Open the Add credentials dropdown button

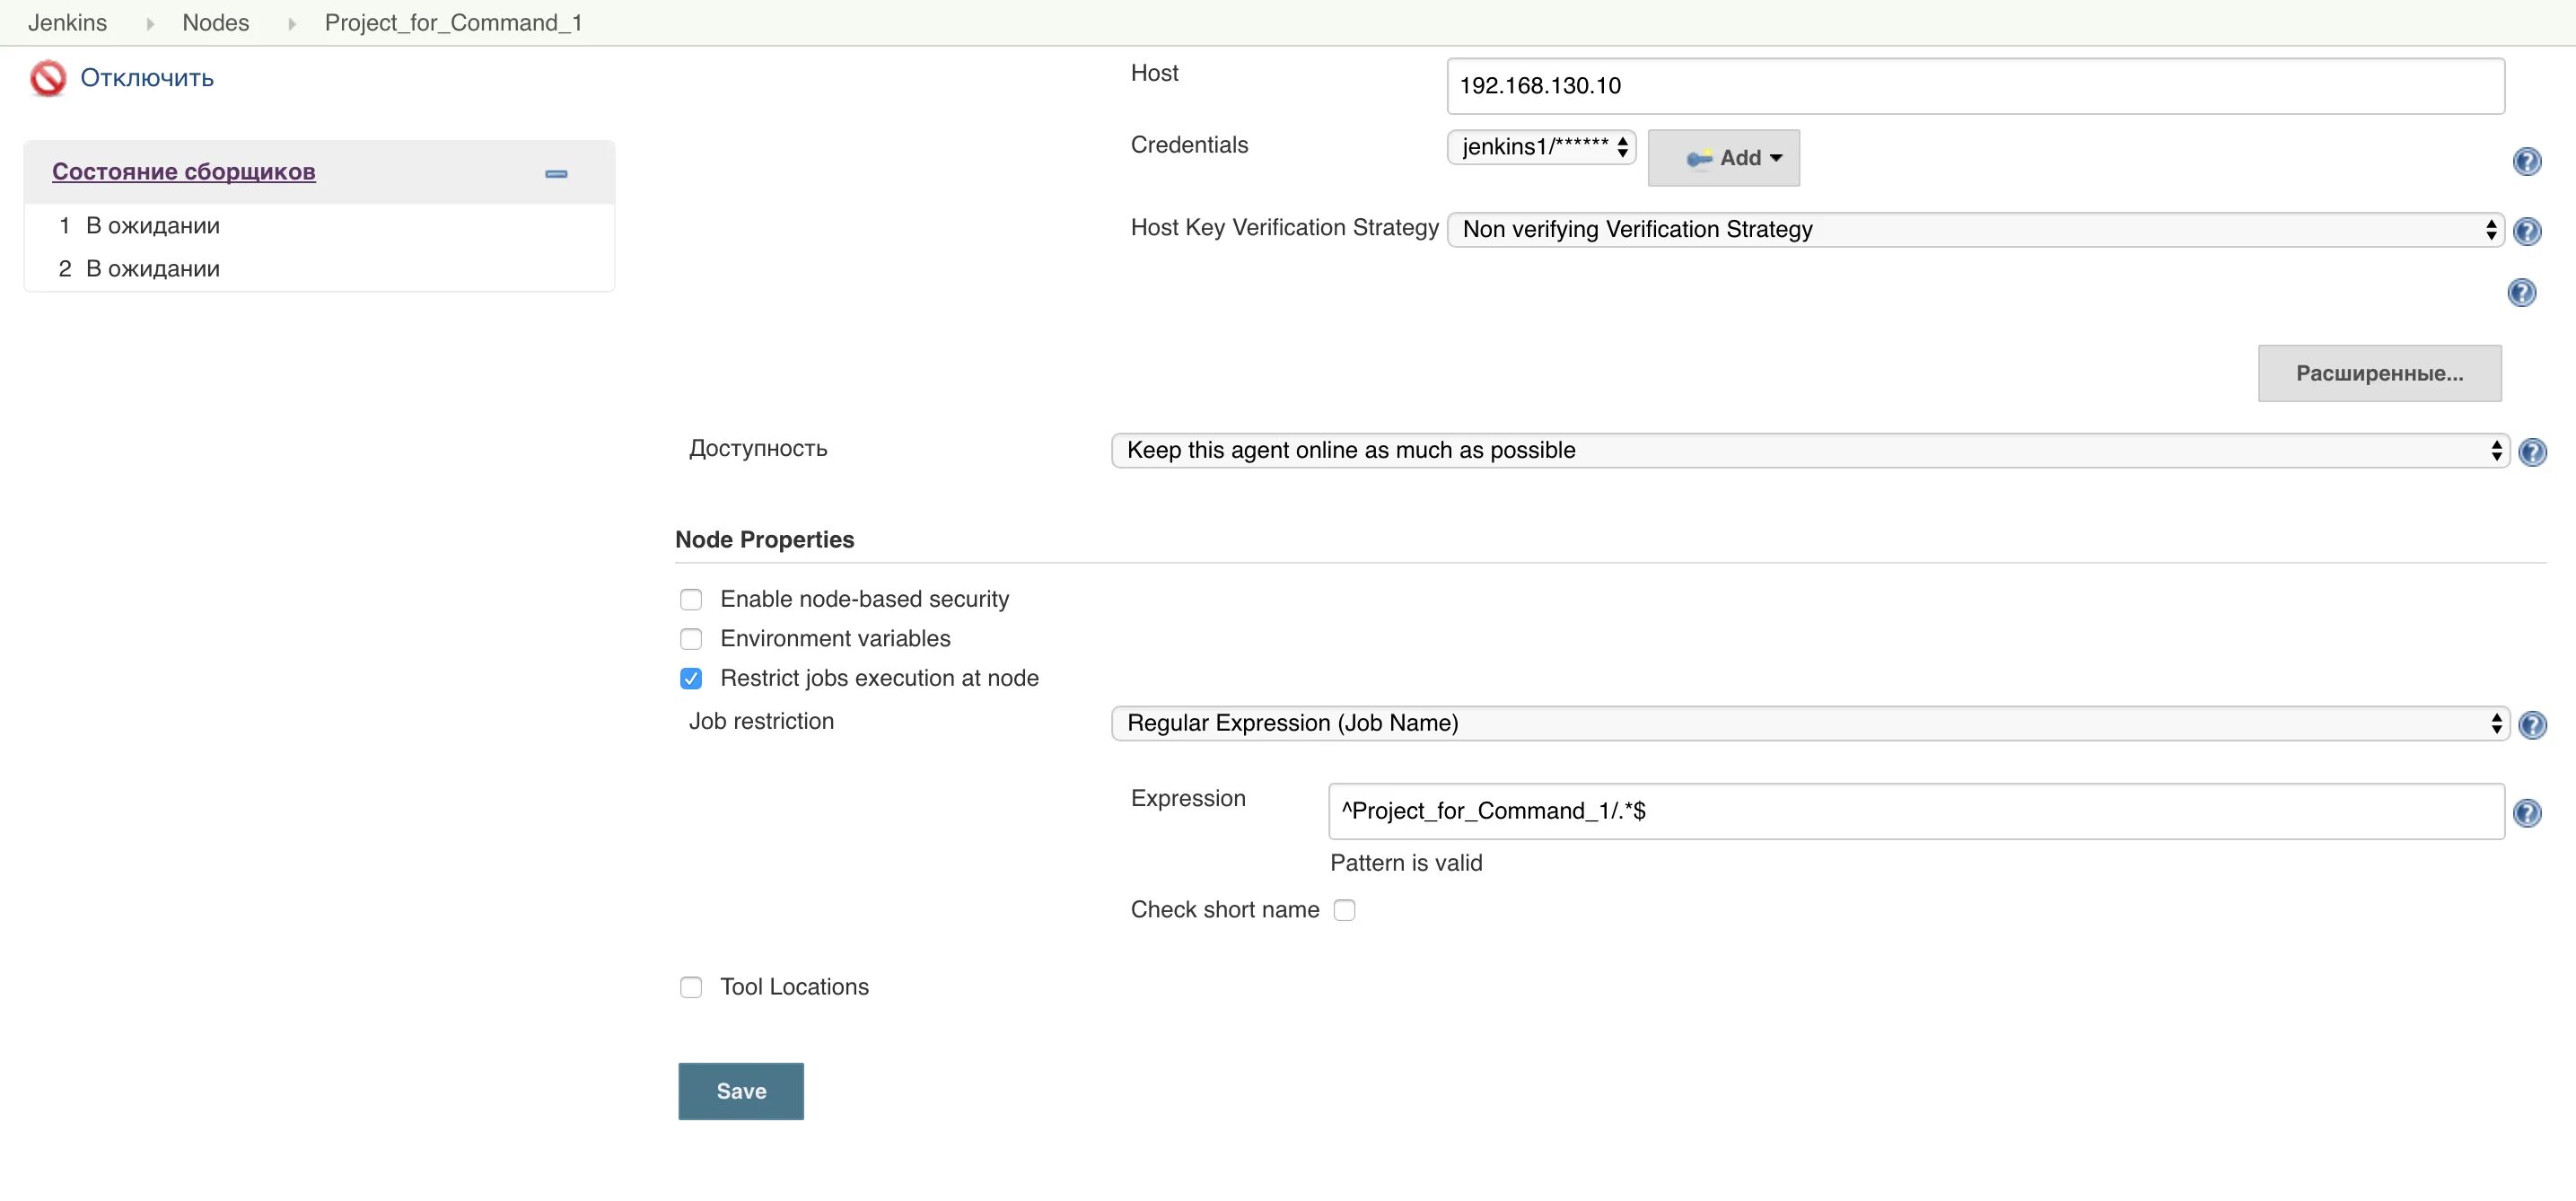coord(1723,158)
